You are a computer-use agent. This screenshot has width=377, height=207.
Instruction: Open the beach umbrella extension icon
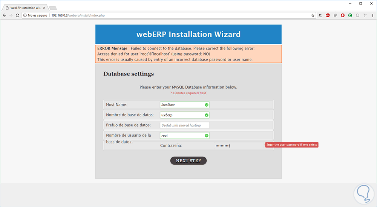(x=320, y=15)
